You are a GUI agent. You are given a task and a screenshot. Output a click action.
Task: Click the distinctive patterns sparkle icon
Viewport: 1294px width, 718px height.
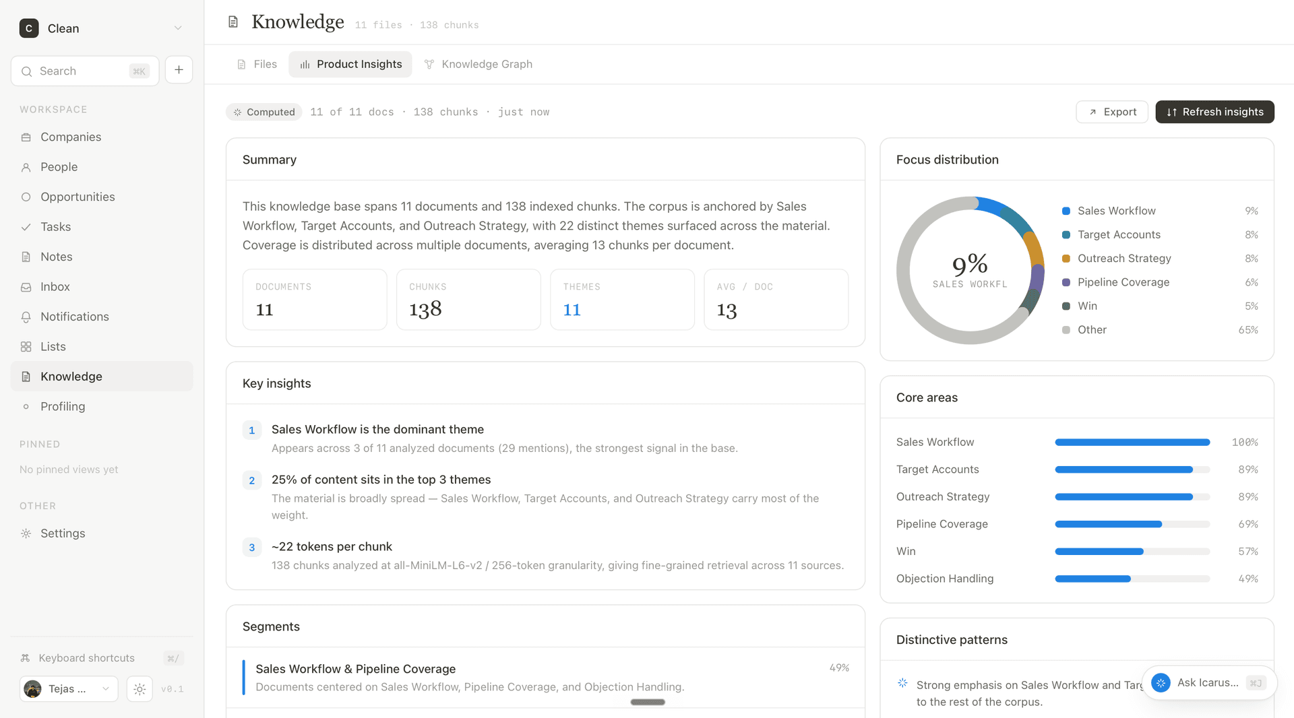click(902, 684)
